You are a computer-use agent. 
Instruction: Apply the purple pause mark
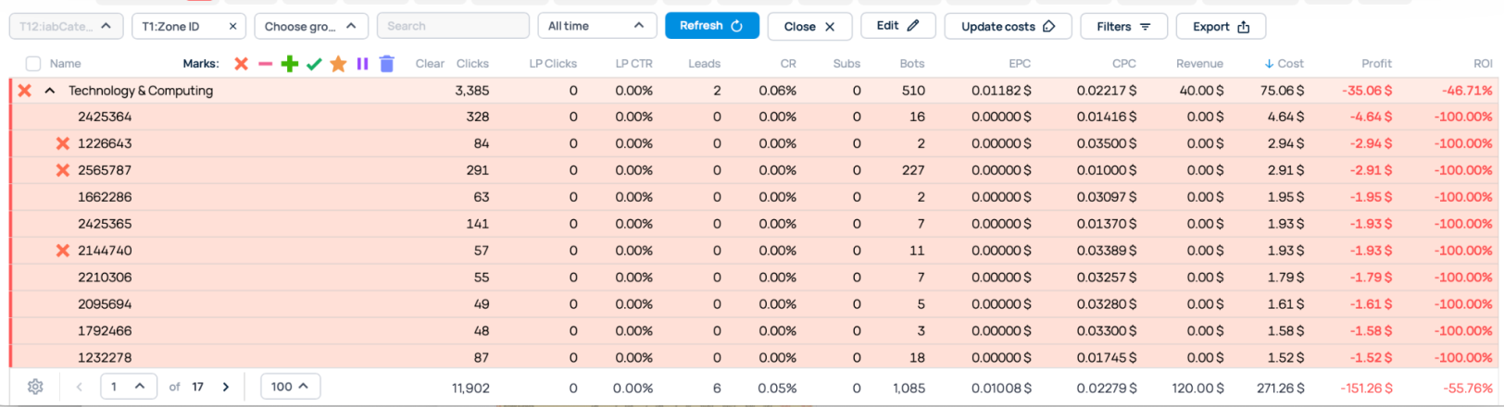362,64
